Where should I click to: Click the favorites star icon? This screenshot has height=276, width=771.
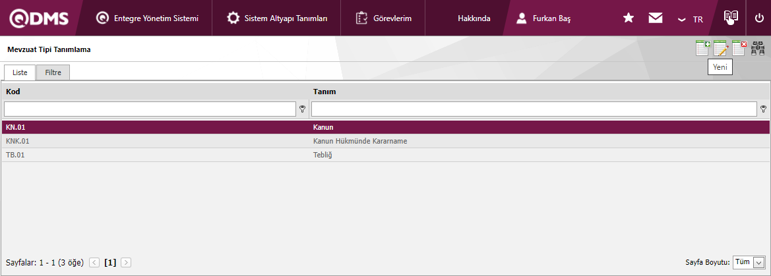click(628, 18)
